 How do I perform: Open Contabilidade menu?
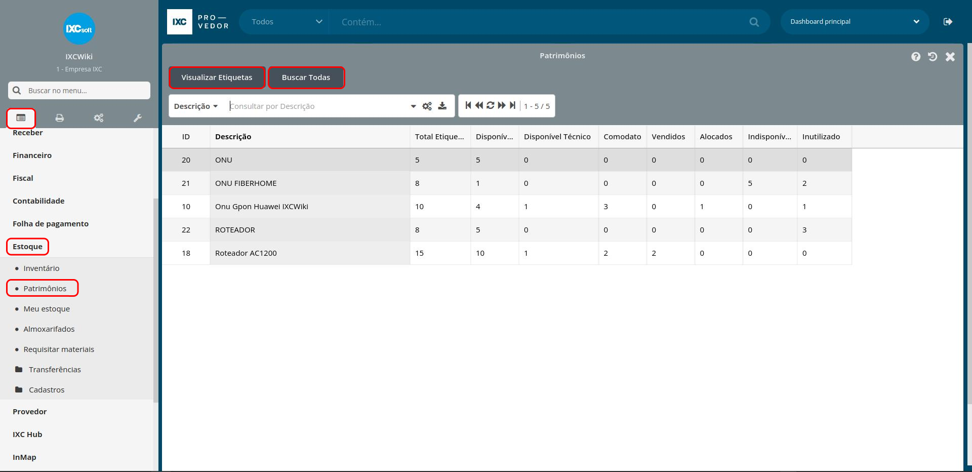tap(38, 201)
